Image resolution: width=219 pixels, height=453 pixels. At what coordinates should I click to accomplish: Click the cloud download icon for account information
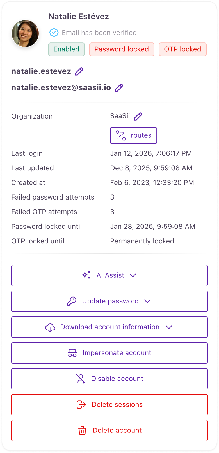[x=50, y=327]
